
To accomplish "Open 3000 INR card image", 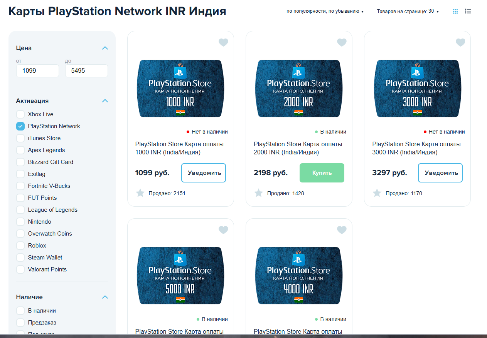I will [x=417, y=89].
